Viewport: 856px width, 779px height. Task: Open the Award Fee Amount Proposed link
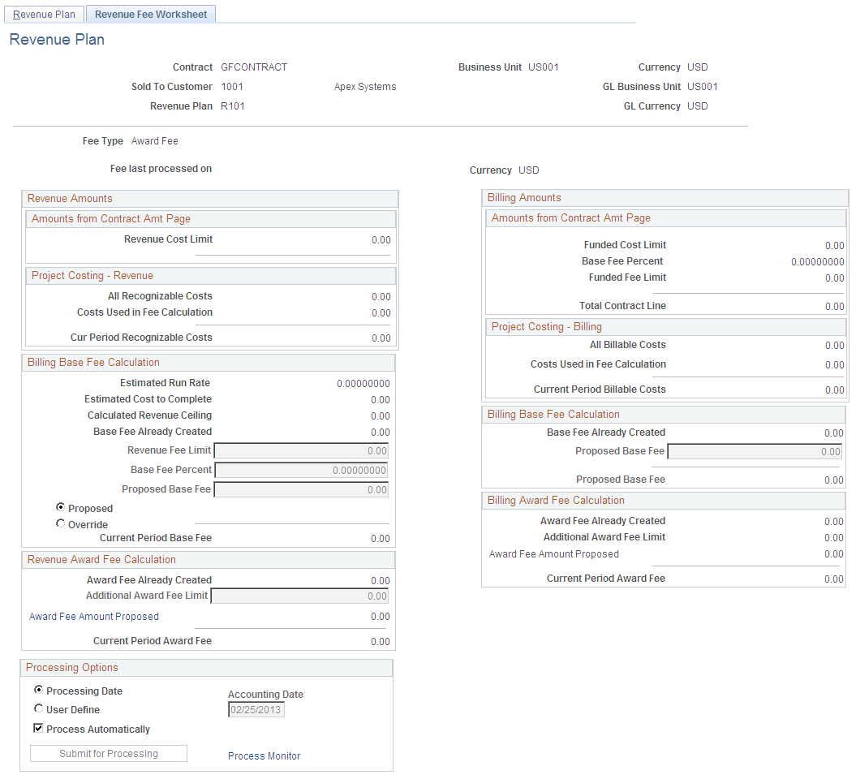pyautogui.click(x=93, y=616)
